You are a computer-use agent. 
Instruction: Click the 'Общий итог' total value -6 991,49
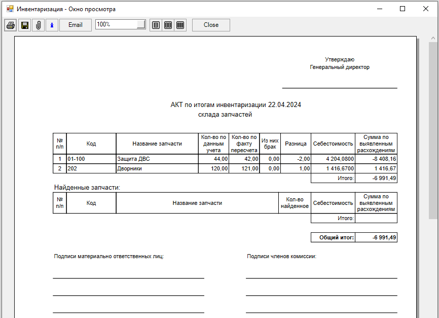point(376,237)
